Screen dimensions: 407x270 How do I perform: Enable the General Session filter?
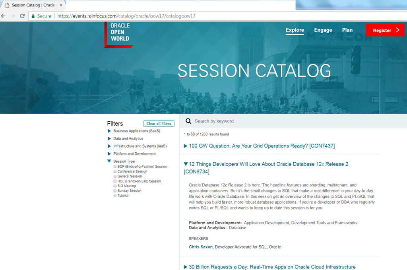[115, 176]
